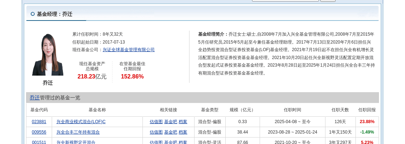
Task: Open 基金吧 for fund 023881
Action: tap(170, 122)
